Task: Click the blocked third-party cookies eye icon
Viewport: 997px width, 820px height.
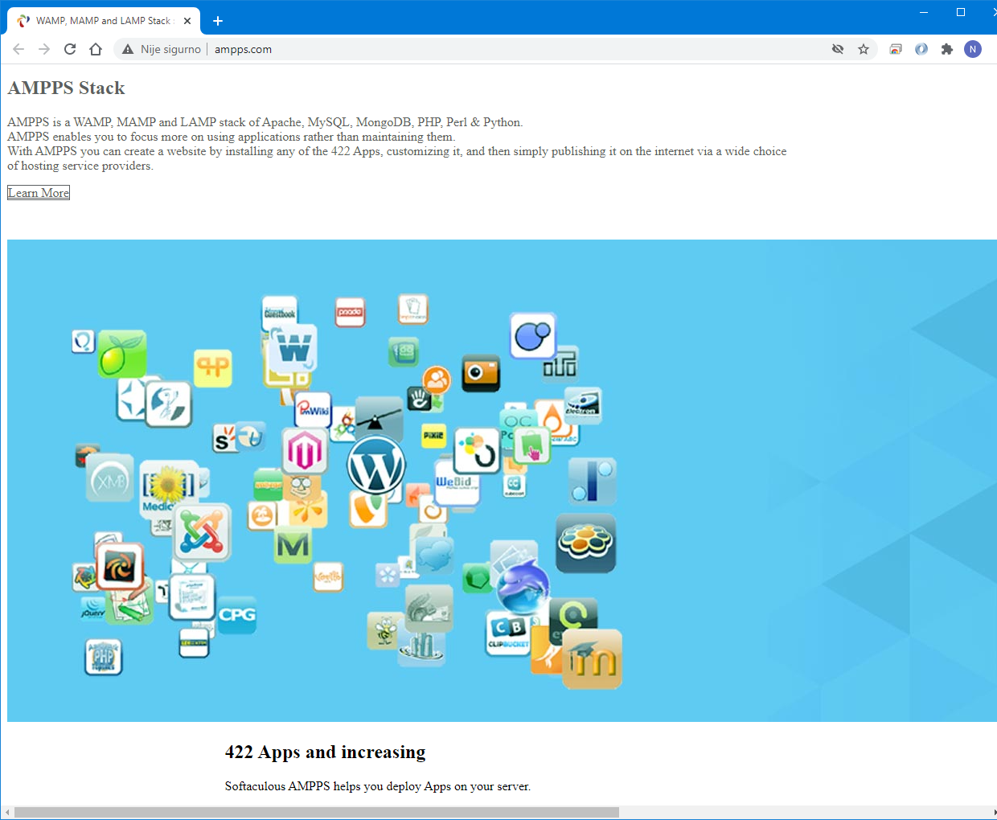Action: 838,49
